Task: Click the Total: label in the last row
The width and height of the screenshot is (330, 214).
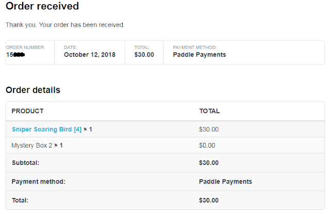Action: click(21, 200)
